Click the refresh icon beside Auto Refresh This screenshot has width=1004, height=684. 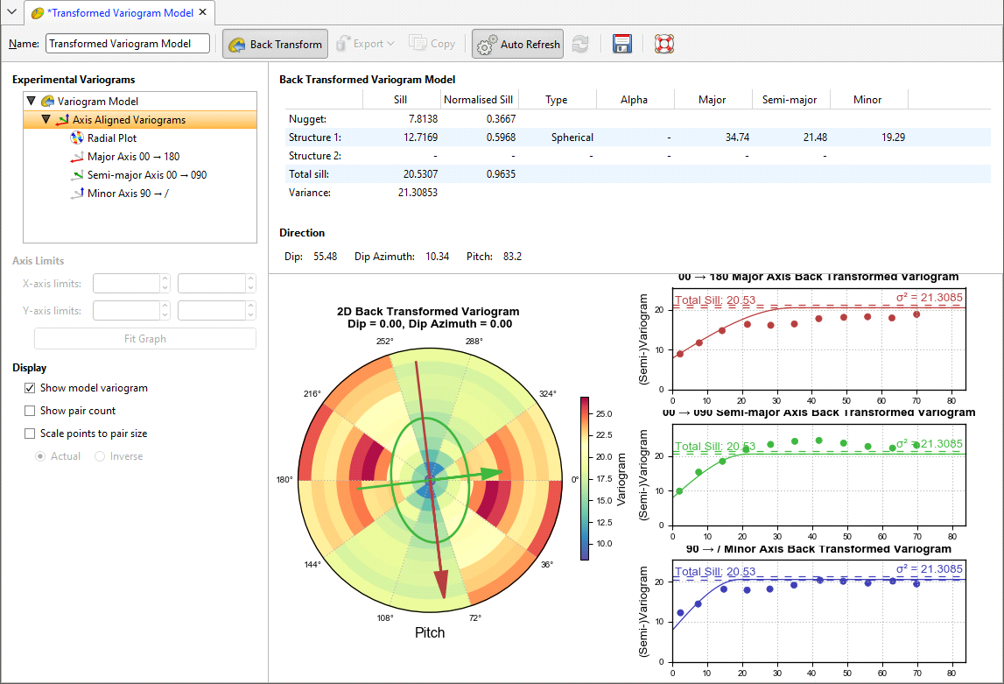(x=580, y=43)
